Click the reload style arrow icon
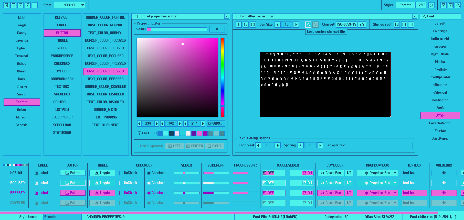The height and width of the screenshot is (220, 464). click(x=431, y=5)
